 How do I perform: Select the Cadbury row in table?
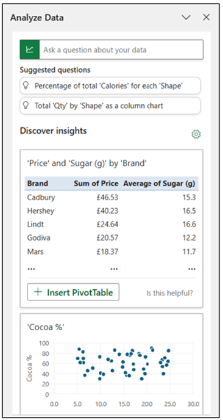click(111, 198)
